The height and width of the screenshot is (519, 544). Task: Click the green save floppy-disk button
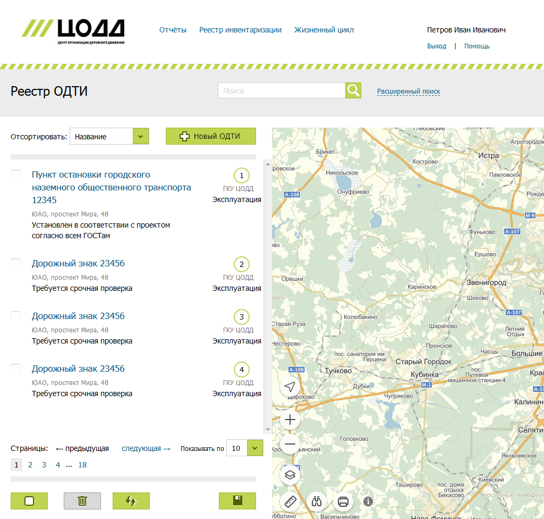pyautogui.click(x=237, y=501)
